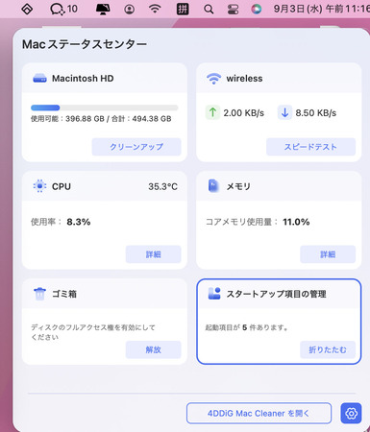370x432 pixels.
Task: Start the スピードテスト
Action: [x=310, y=147]
